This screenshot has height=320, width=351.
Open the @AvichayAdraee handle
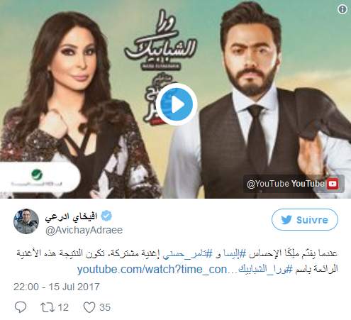coord(84,230)
